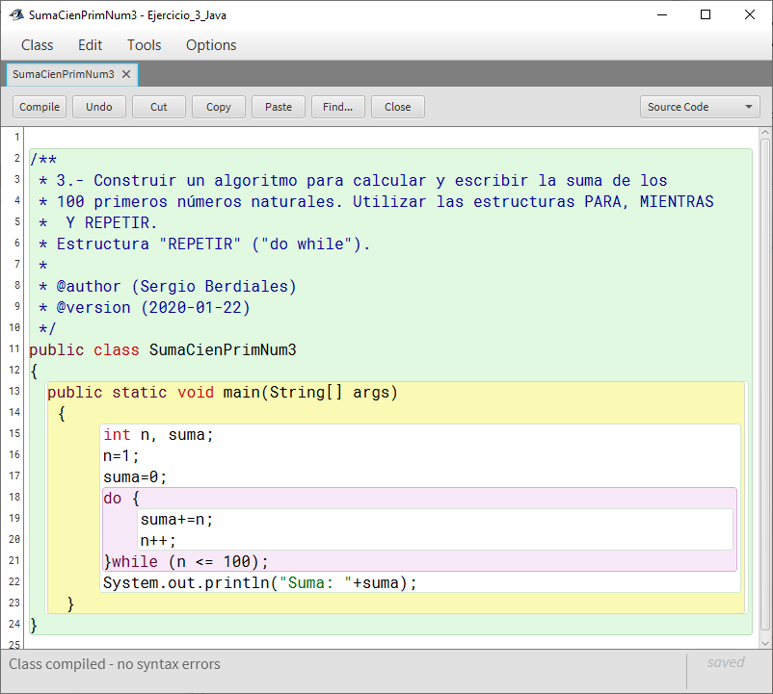Click the Cut button
The height and width of the screenshot is (694, 773).
click(159, 107)
